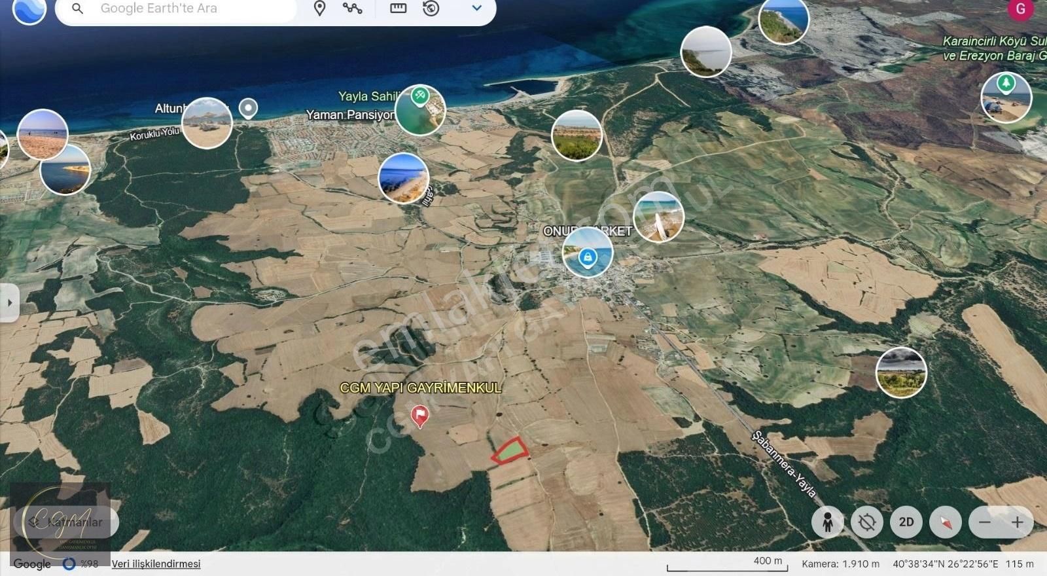Enter Street View with the pegman icon
The width and height of the screenshot is (1047, 576).
pyautogui.click(x=828, y=522)
